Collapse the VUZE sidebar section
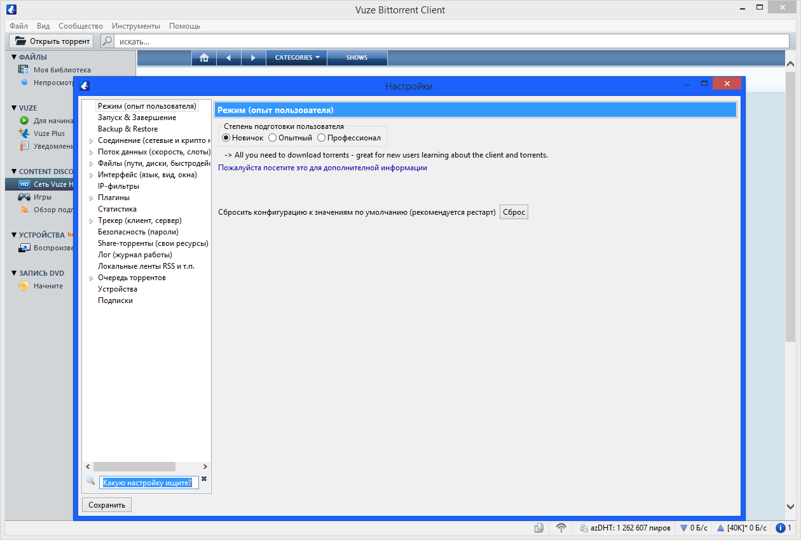Image resolution: width=801 pixels, height=540 pixels. pos(14,108)
